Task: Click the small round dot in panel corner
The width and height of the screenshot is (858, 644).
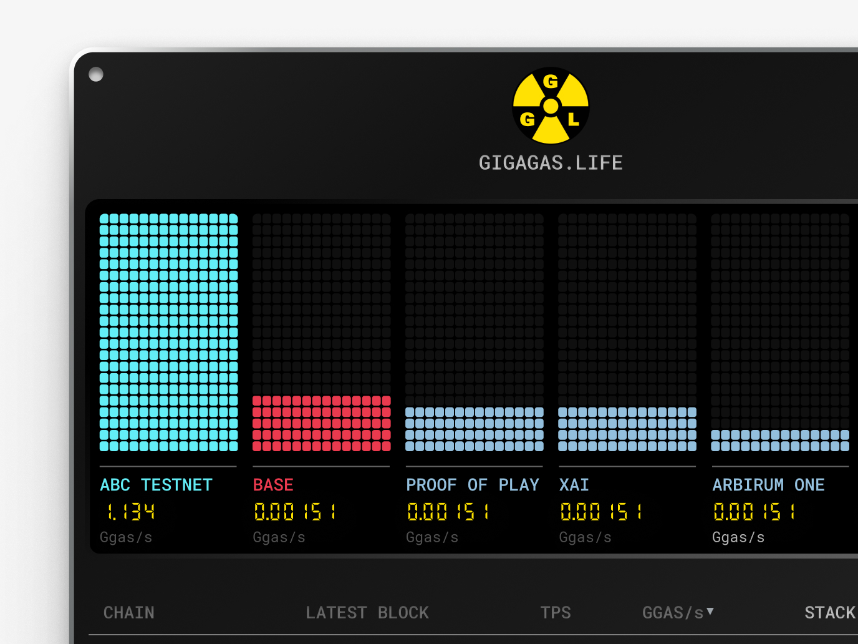Action: pyautogui.click(x=96, y=74)
